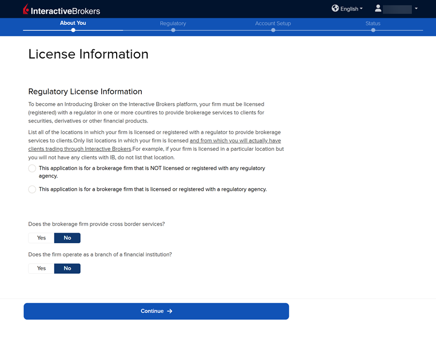Screen dimensions: 436x340
Task: Go to the Status step
Action: click(373, 24)
